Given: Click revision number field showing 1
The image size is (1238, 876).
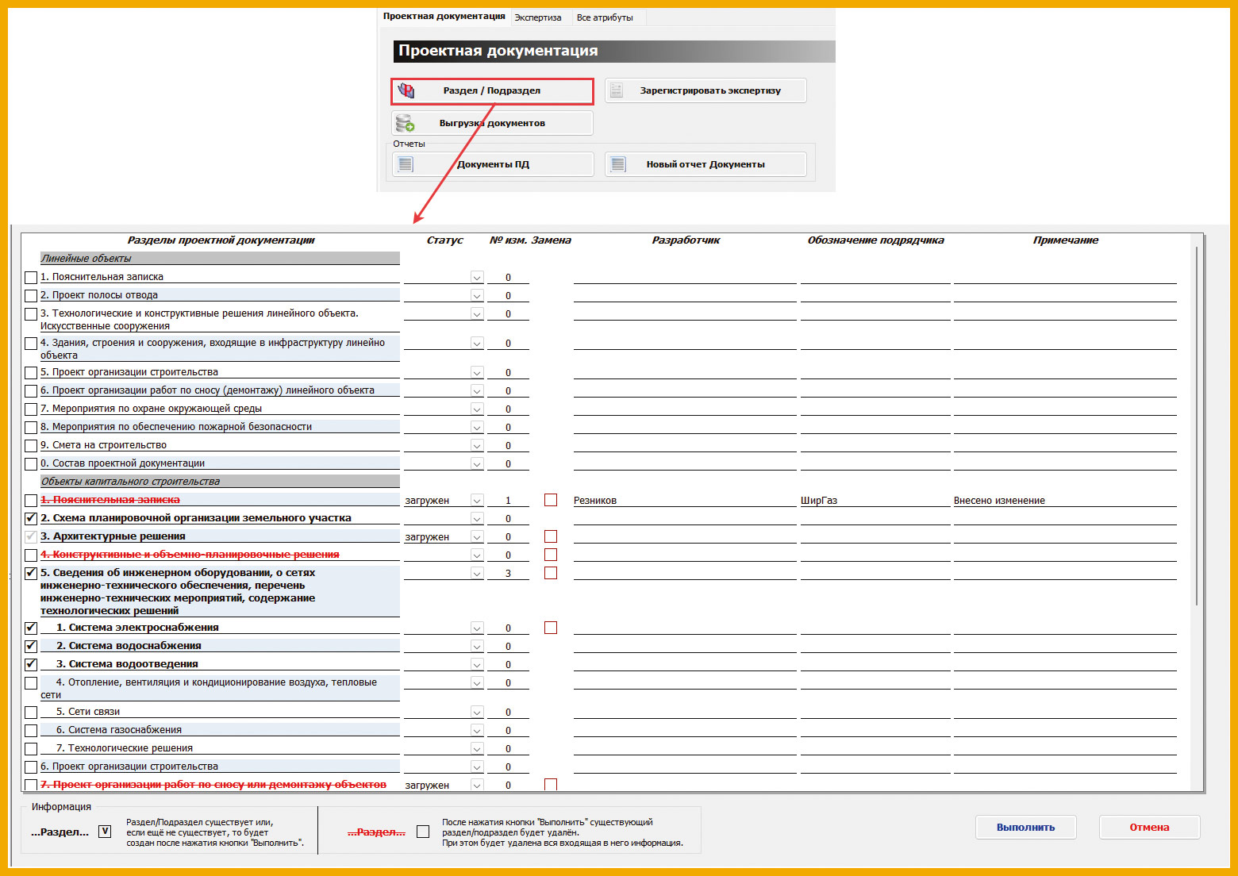Looking at the screenshot, I should (x=508, y=501).
